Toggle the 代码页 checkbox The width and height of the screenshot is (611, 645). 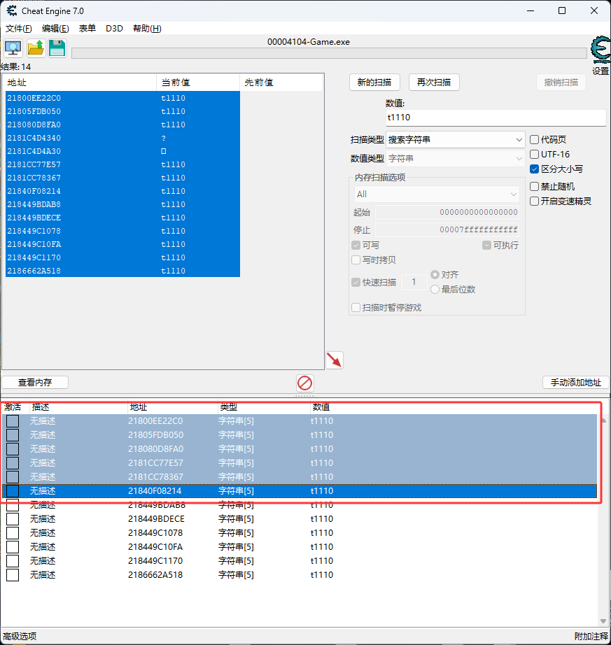[535, 139]
